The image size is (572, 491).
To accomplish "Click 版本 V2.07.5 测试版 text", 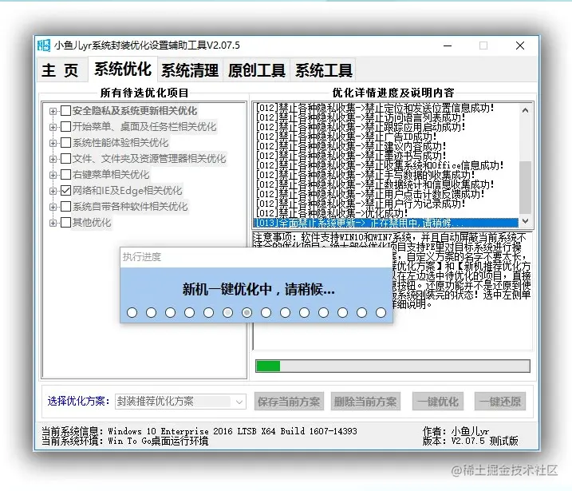I will click(x=470, y=441).
